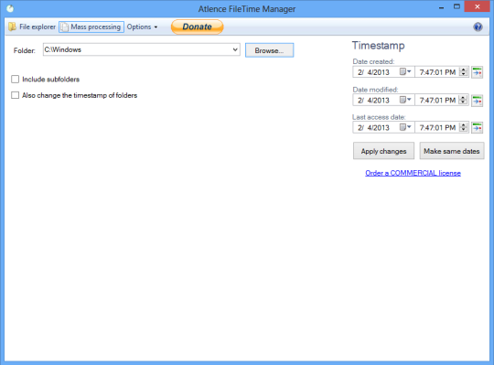Open the Last access date calendar dropdown
494x365 pixels.
click(405, 127)
